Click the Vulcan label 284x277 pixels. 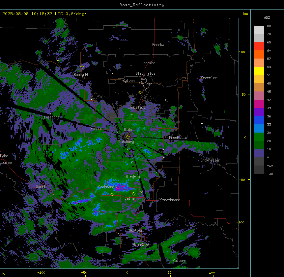coord(179,261)
